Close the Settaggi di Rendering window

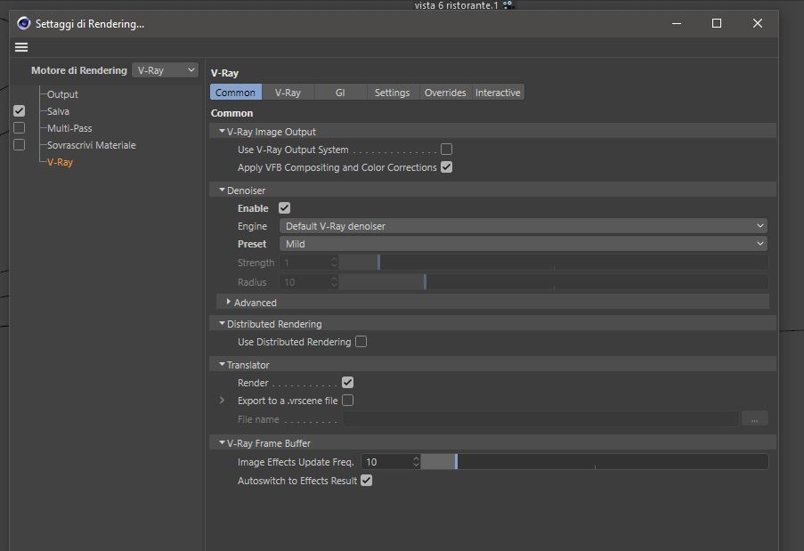(x=758, y=23)
